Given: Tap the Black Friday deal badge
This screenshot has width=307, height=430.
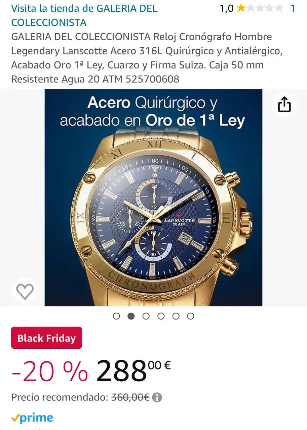Looking at the screenshot, I should pos(46,338).
